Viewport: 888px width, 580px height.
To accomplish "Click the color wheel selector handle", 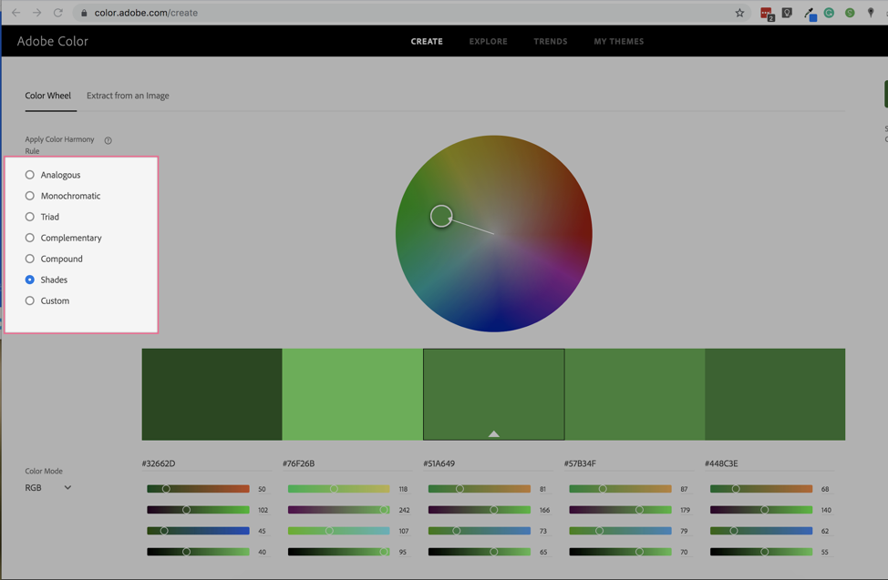I will (441, 216).
